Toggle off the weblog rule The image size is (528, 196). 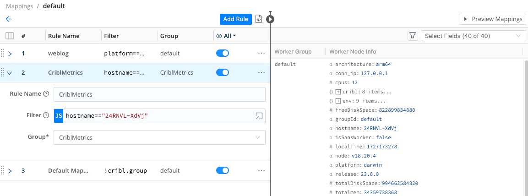[x=222, y=53]
